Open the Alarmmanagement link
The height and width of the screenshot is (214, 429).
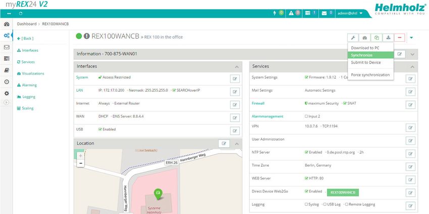[267, 116]
